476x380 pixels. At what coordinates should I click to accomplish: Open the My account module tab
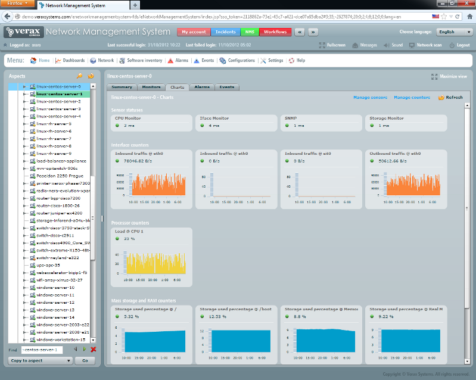pyautogui.click(x=194, y=32)
